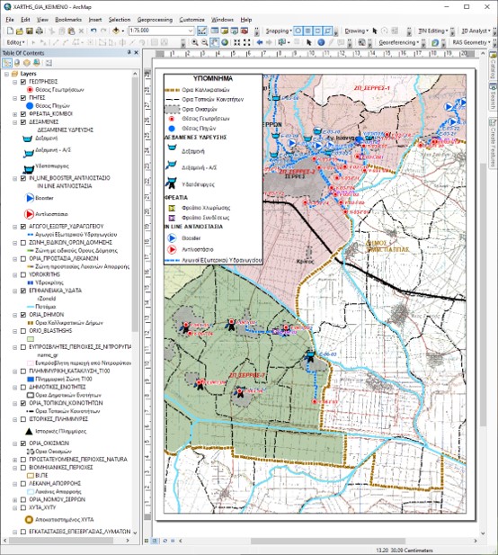498x555 pixels.
Task: Switch to Layout View button
Action: tap(155, 541)
